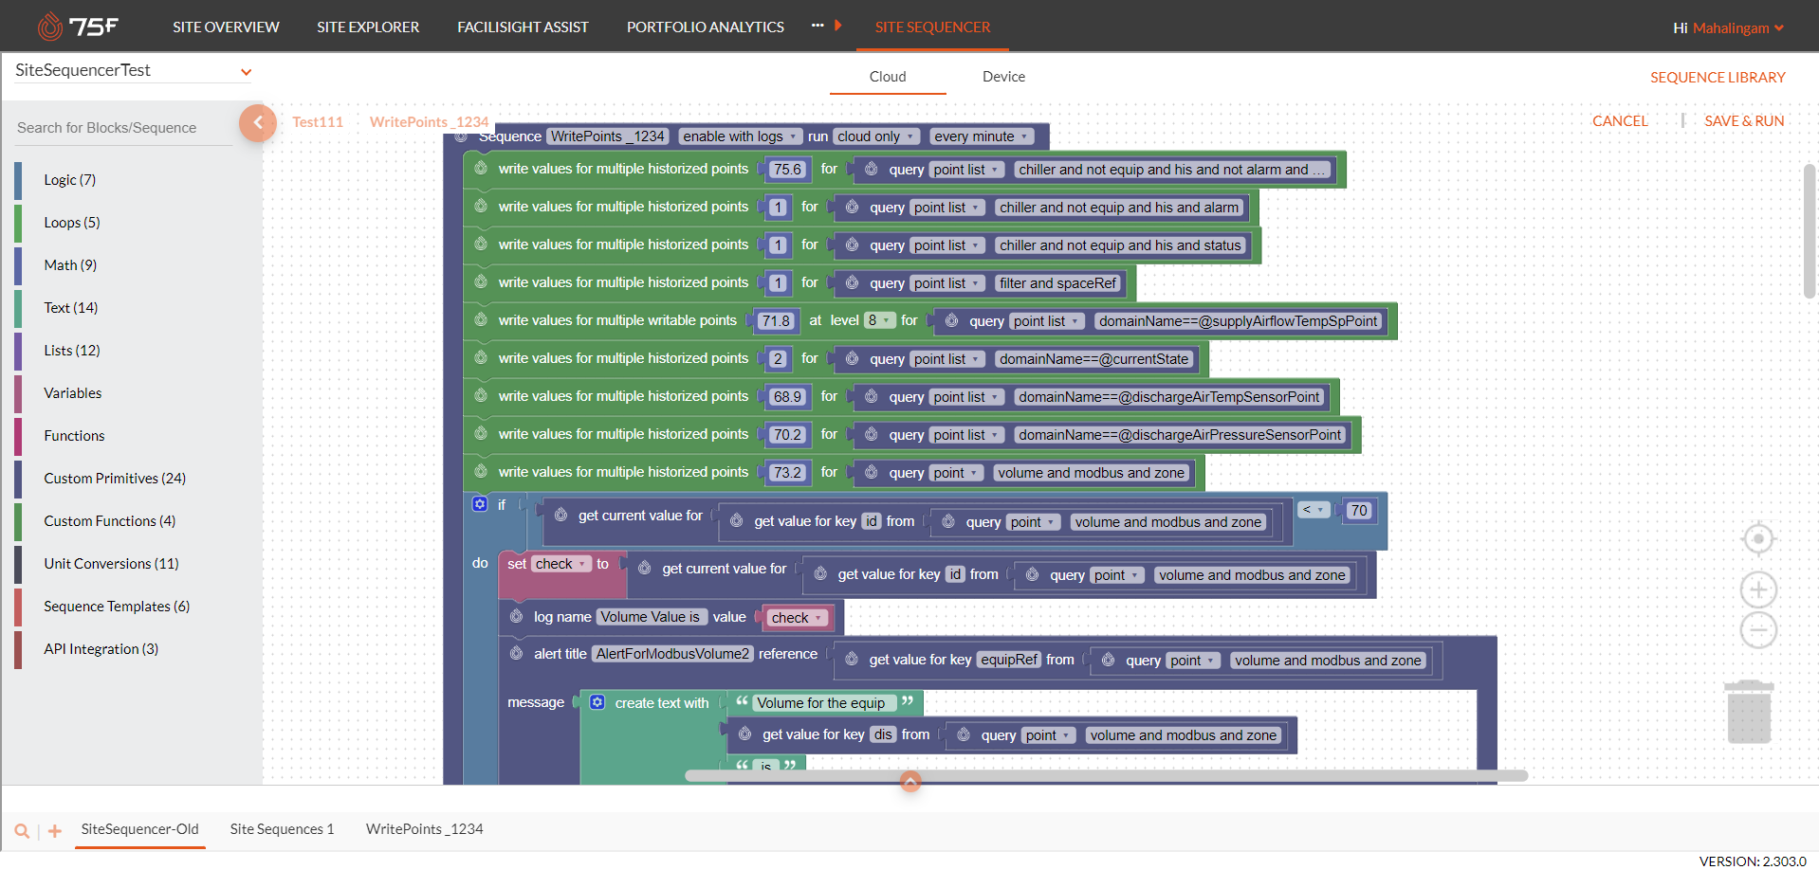Screen dimensions: 1819x870
Task: Open PORTFOLIO ANALYTICS menu
Action: coord(706,27)
